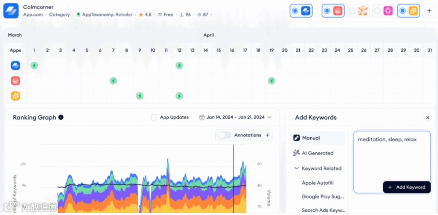Select the blue Calmcorner app chip in header
The height and width of the screenshot is (215, 438).
coord(301,11)
